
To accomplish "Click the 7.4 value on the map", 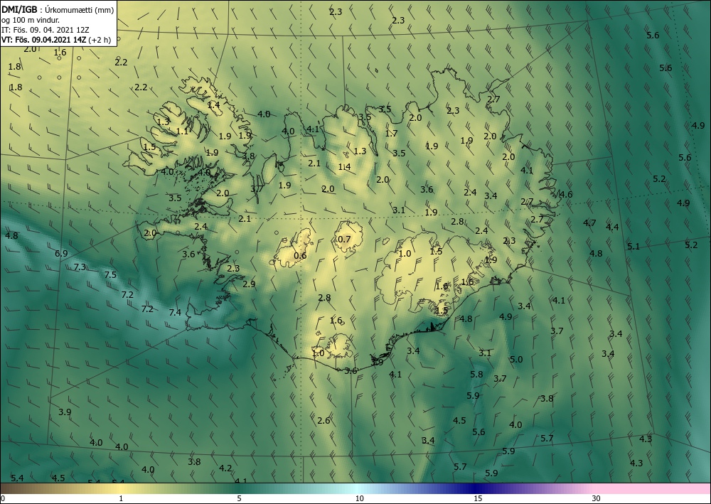I will tap(175, 312).
